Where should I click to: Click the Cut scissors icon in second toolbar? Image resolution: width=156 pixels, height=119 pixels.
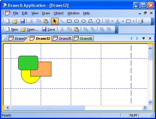[62, 29]
